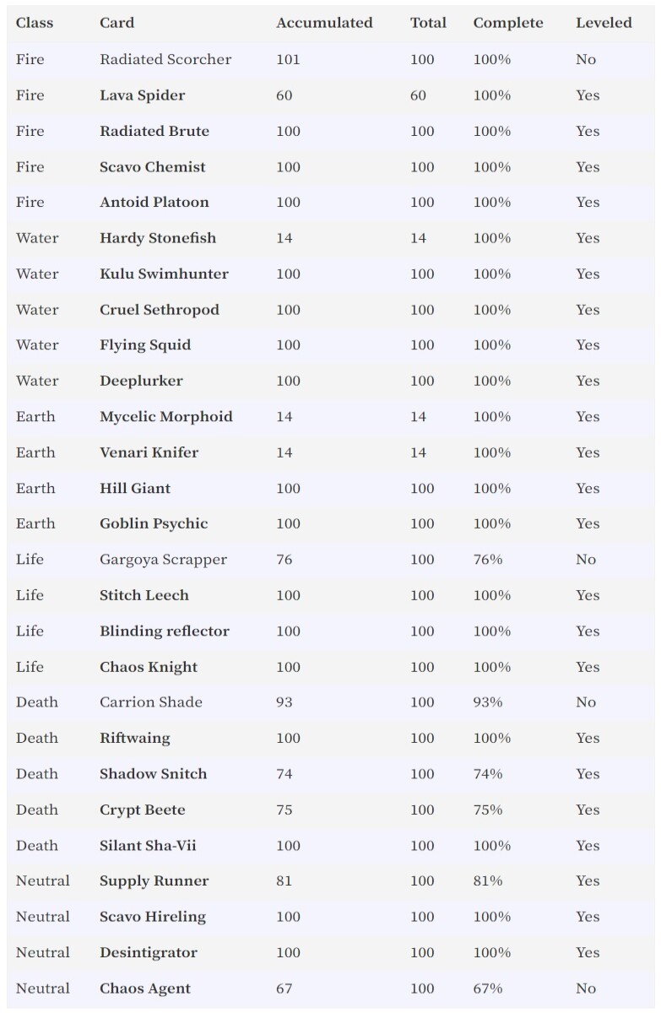Select the Lava Spider card name
The image size is (661, 1013).
click(142, 95)
